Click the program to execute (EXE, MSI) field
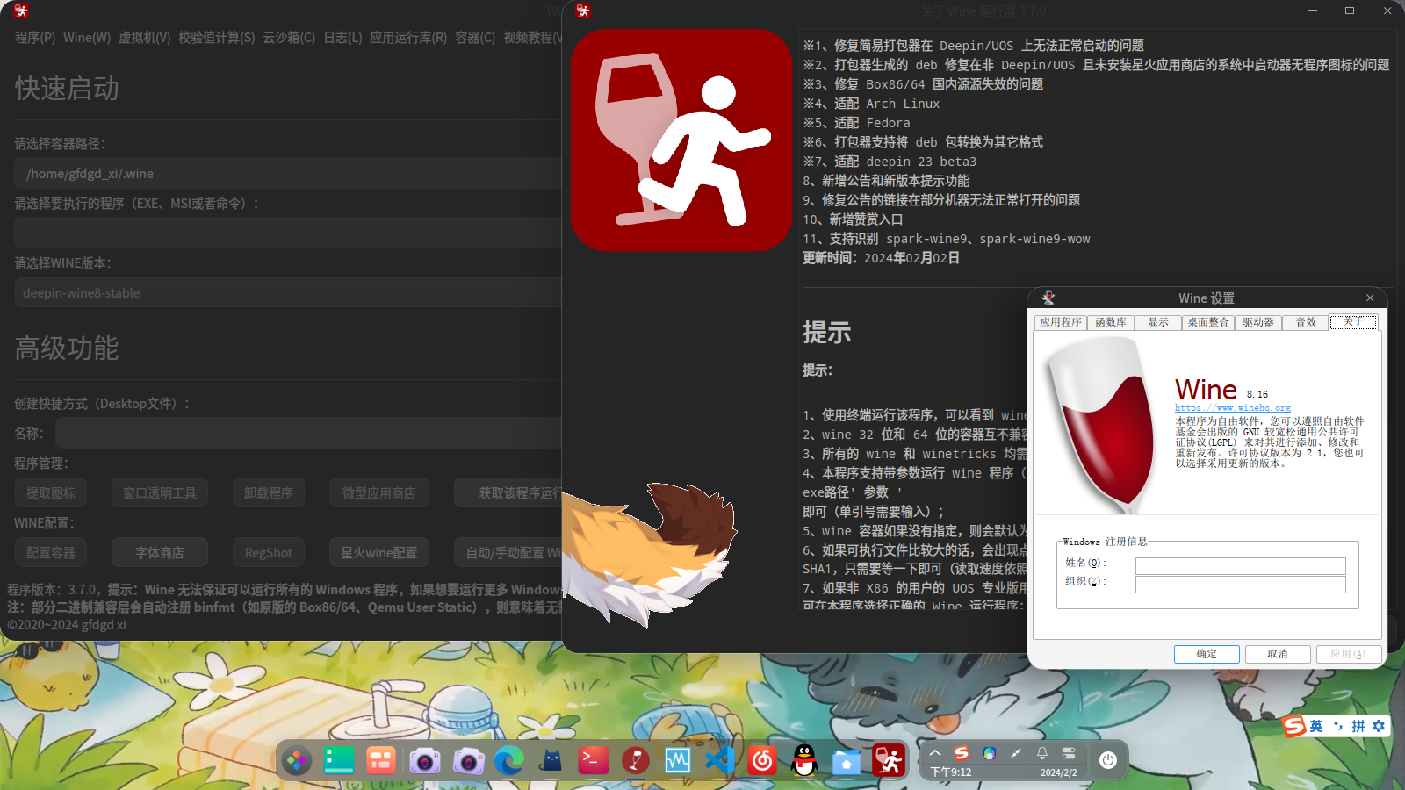1405x790 pixels. point(288,233)
